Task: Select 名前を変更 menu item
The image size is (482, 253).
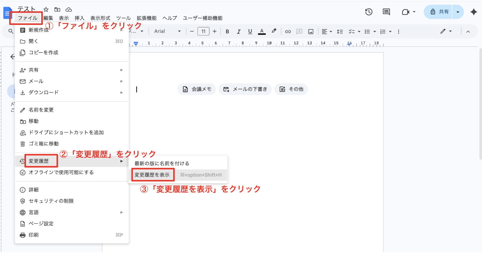Action: pos(72,110)
